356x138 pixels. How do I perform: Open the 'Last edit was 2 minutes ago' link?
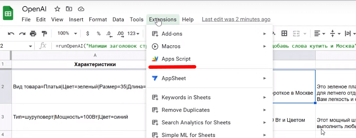[x=236, y=20]
